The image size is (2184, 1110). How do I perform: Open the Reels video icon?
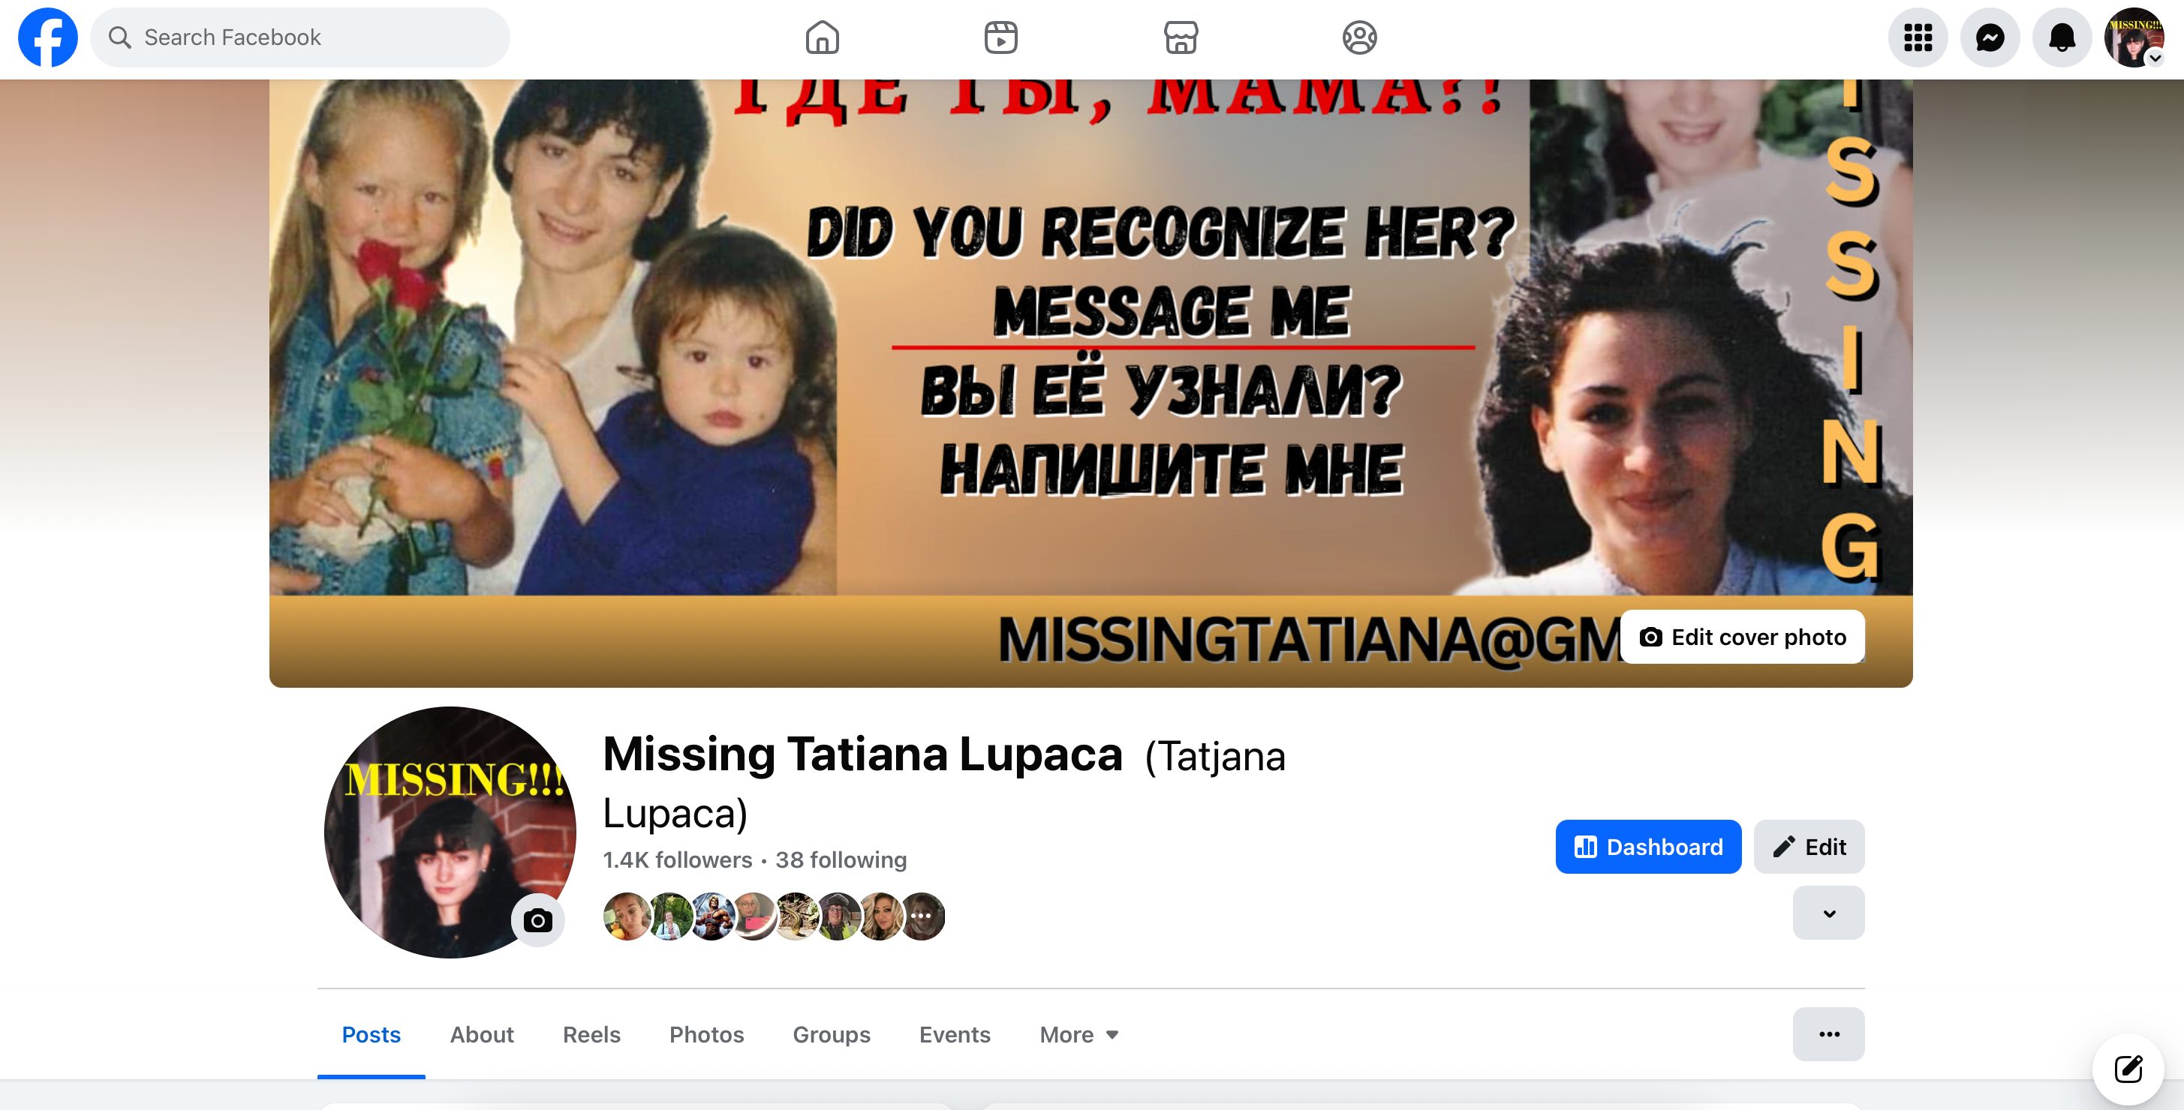(1000, 37)
